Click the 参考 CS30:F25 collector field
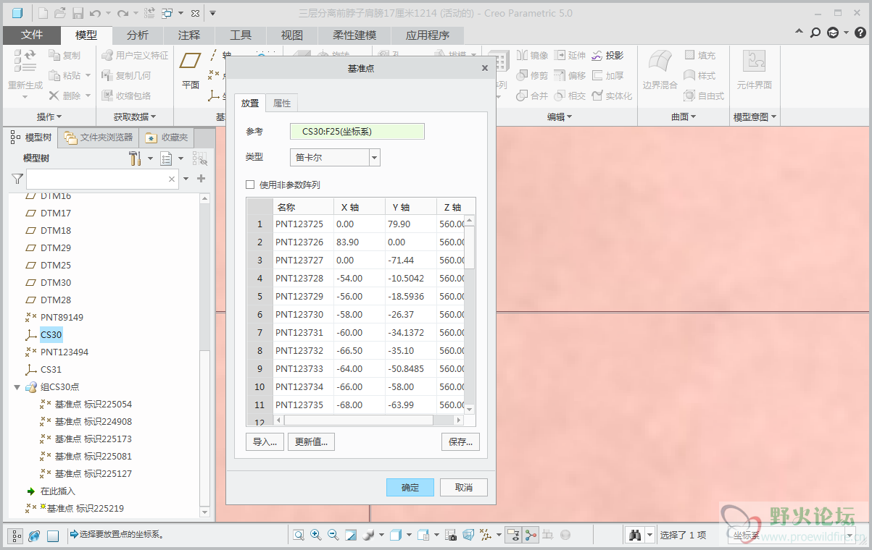 357,131
